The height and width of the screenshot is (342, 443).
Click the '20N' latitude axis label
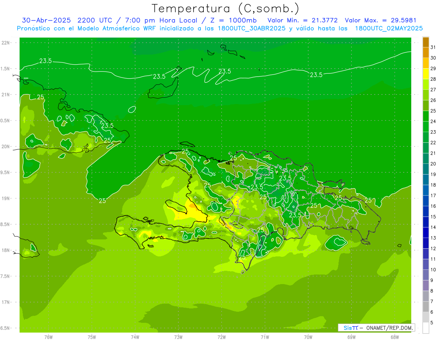pos(6,146)
